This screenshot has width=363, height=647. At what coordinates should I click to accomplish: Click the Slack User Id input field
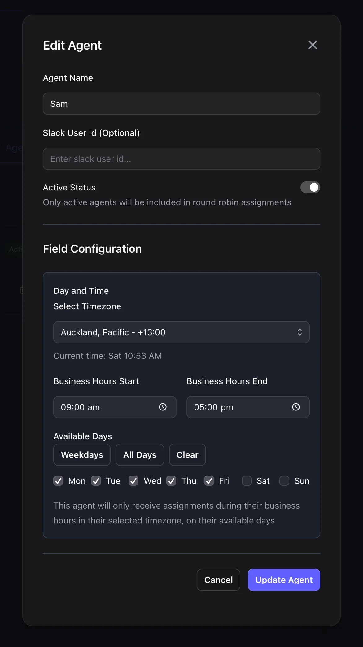click(181, 159)
